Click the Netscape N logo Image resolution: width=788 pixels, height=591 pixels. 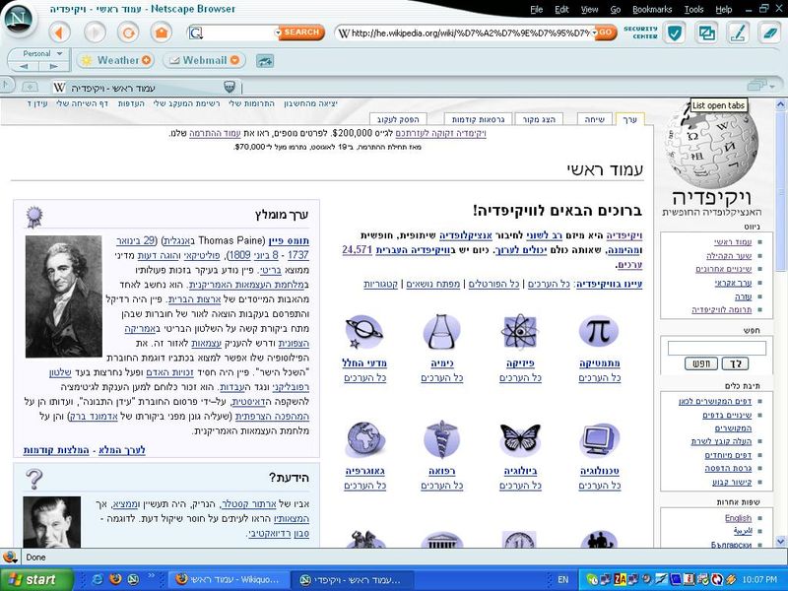click(x=18, y=21)
